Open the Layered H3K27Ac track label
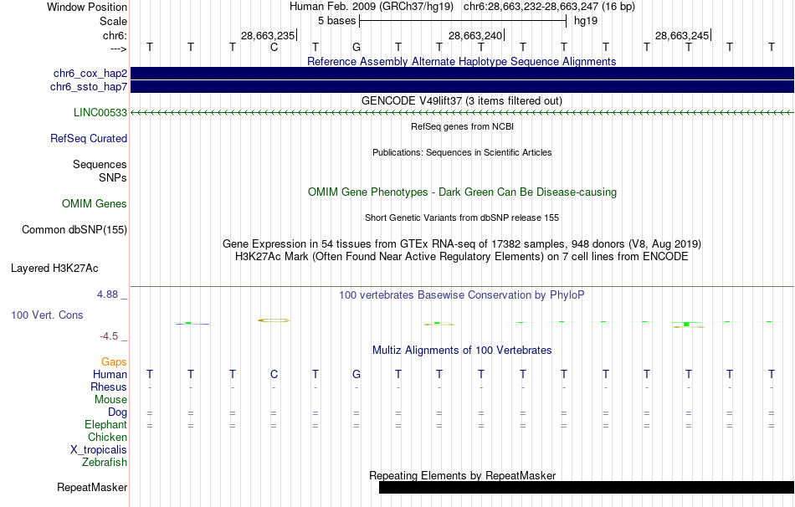795x507 pixels. 54,269
